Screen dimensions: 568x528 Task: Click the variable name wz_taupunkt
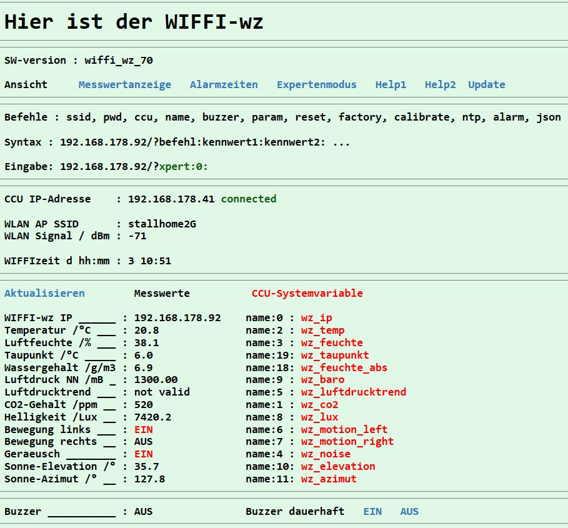pos(335,355)
